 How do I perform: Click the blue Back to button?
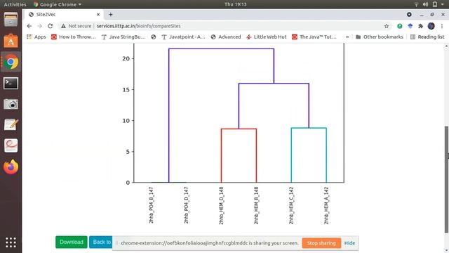pos(101,242)
